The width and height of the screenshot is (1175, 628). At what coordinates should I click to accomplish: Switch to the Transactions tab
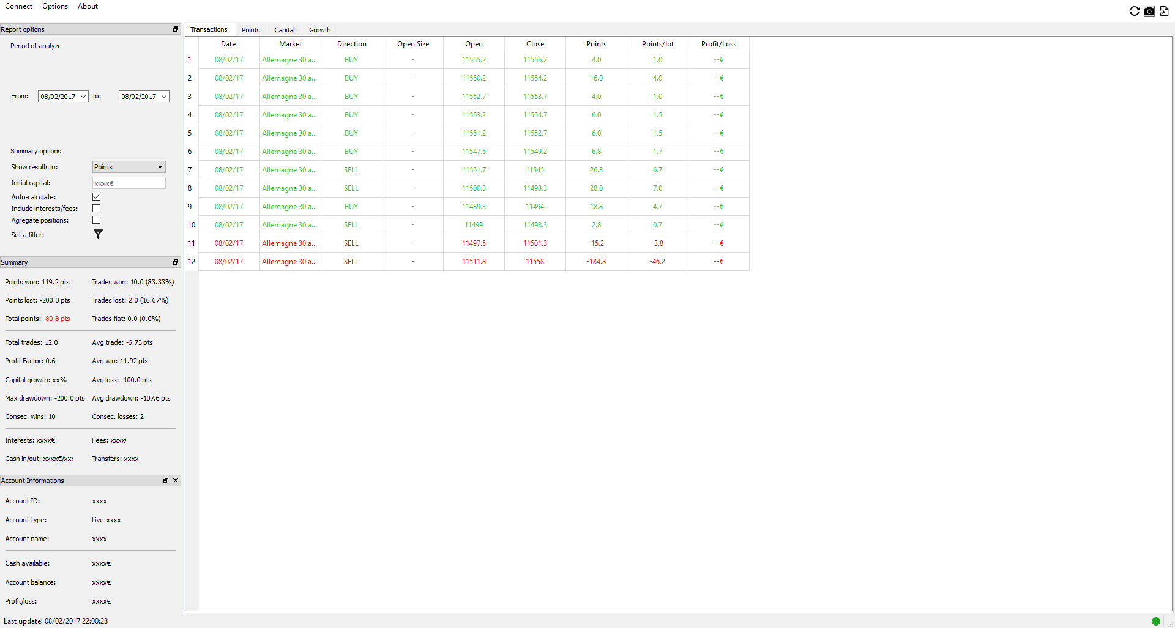pyautogui.click(x=209, y=29)
